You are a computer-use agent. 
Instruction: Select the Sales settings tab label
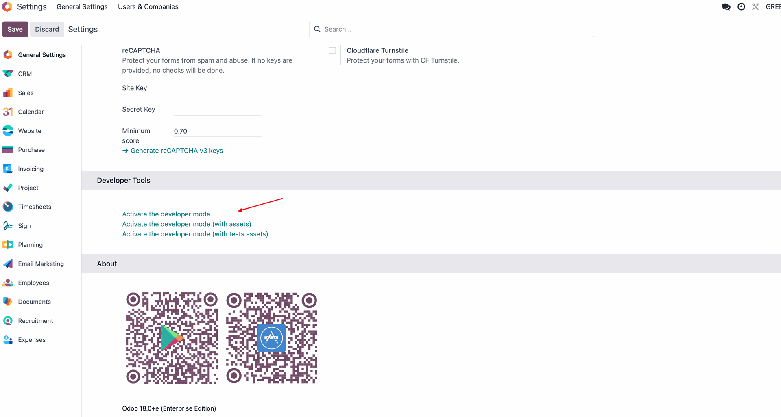(x=26, y=93)
